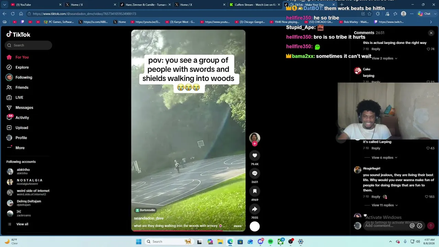Open the Upload page
Image resolution: width=439 pixels, height=247 pixels.
(x=22, y=128)
